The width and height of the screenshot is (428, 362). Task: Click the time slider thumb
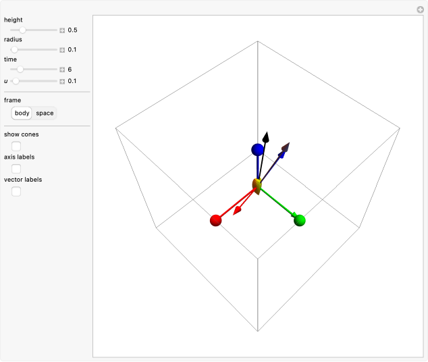(x=20, y=70)
